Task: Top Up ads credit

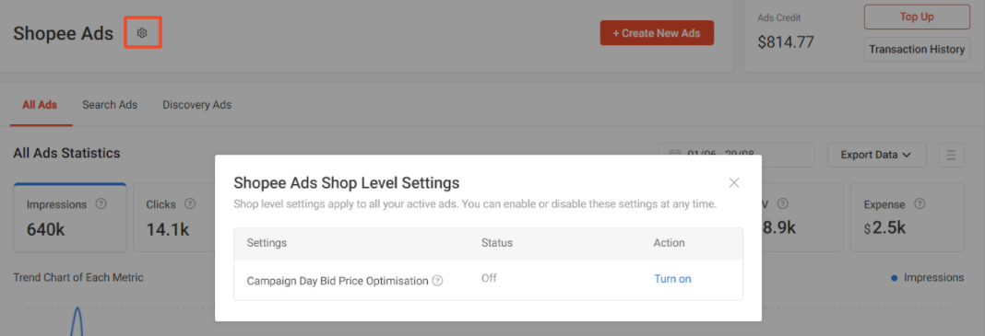Action: point(917,17)
